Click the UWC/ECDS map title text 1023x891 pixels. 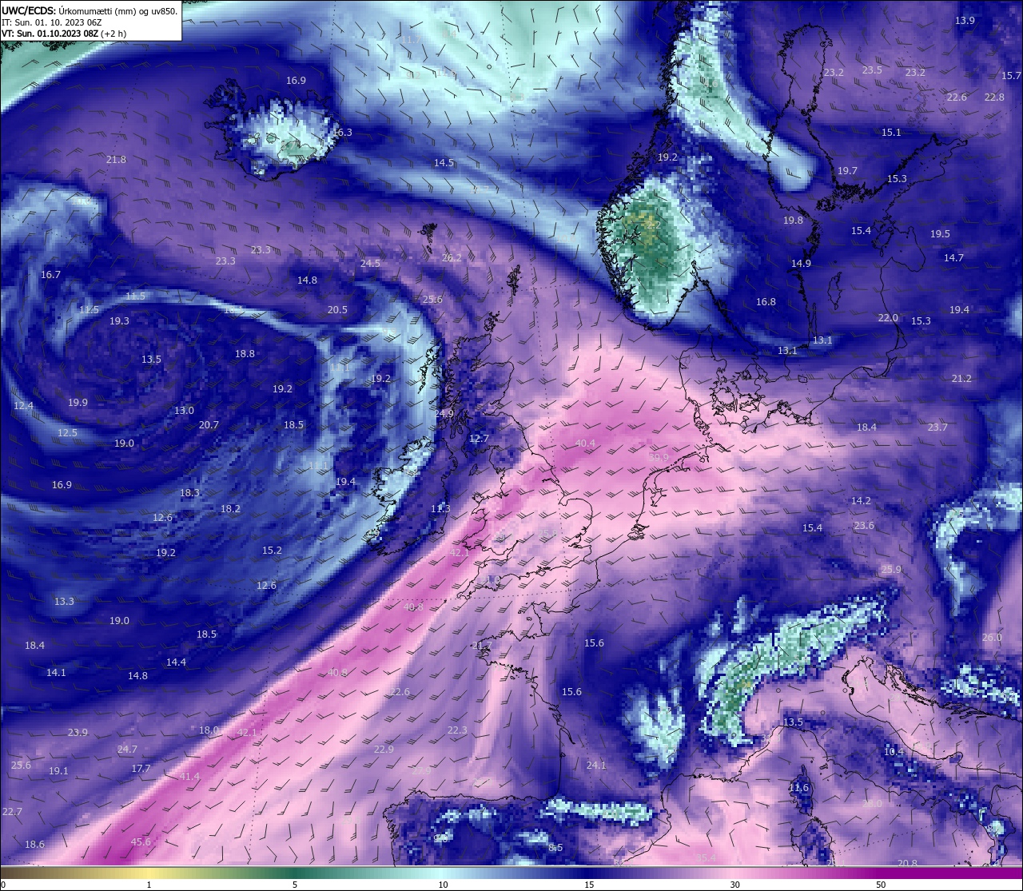point(90,10)
